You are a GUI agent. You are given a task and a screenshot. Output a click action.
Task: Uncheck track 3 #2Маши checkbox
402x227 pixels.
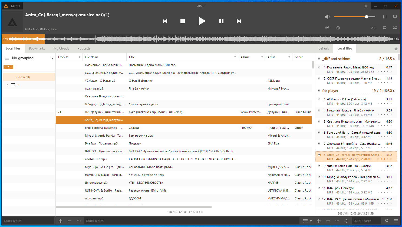319,99
